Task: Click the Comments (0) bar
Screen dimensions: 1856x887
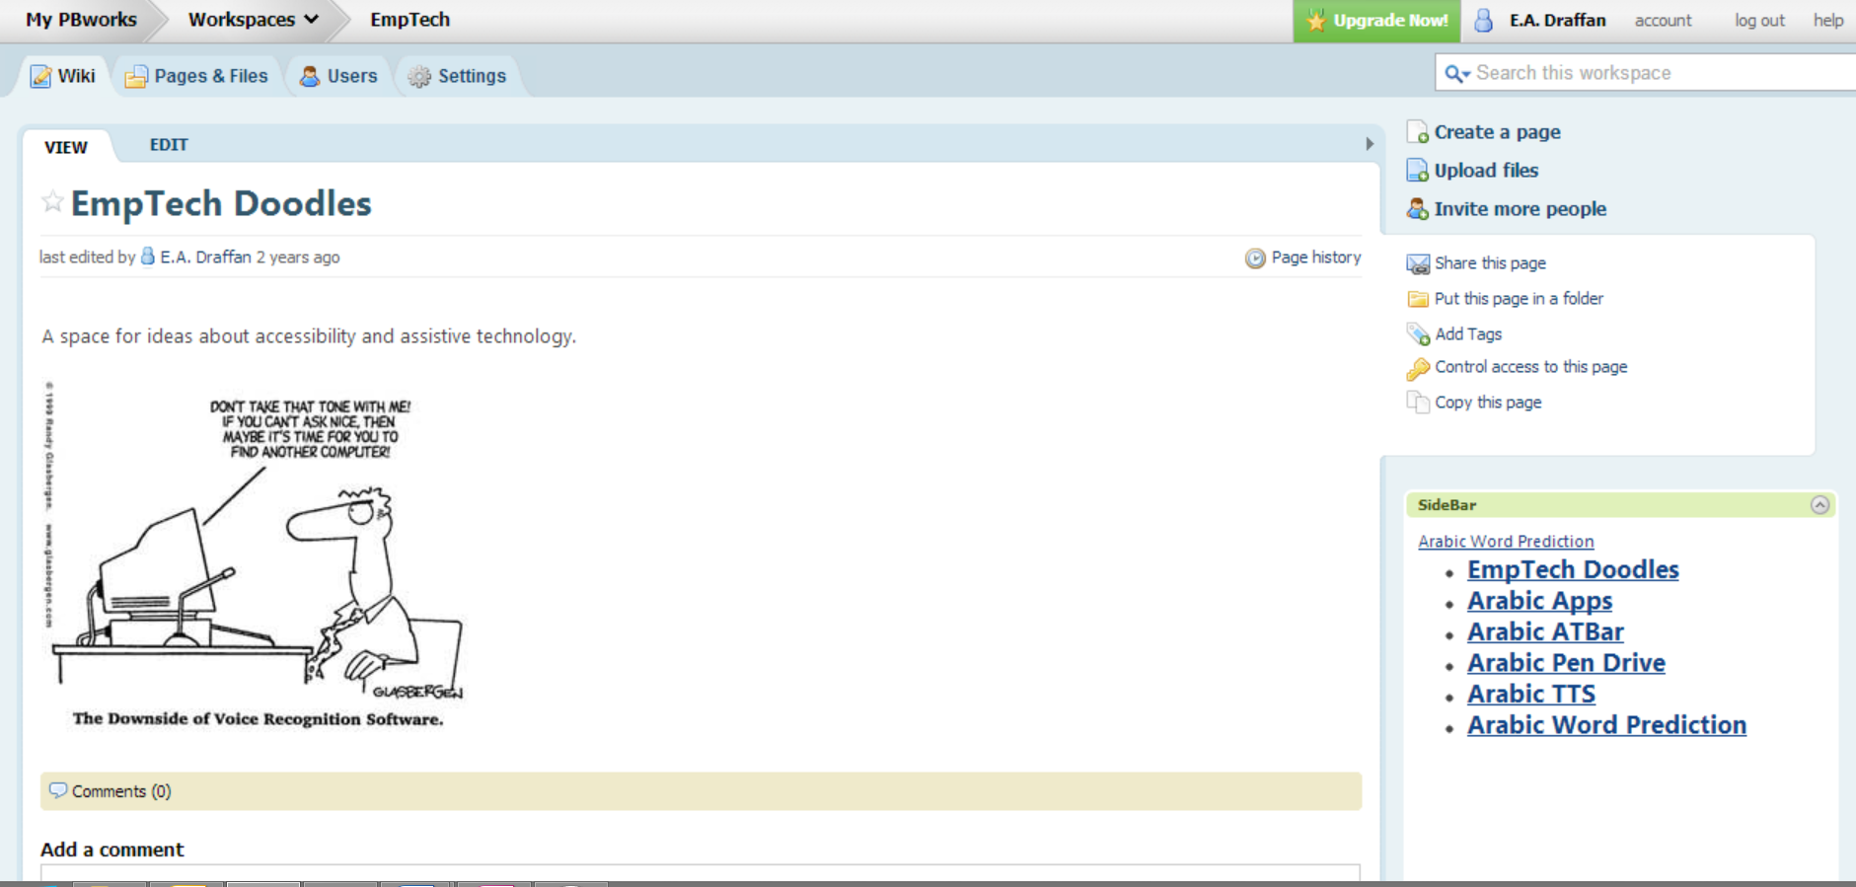Action: [x=701, y=791]
